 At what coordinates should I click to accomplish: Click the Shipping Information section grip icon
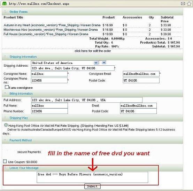(5, 57)
